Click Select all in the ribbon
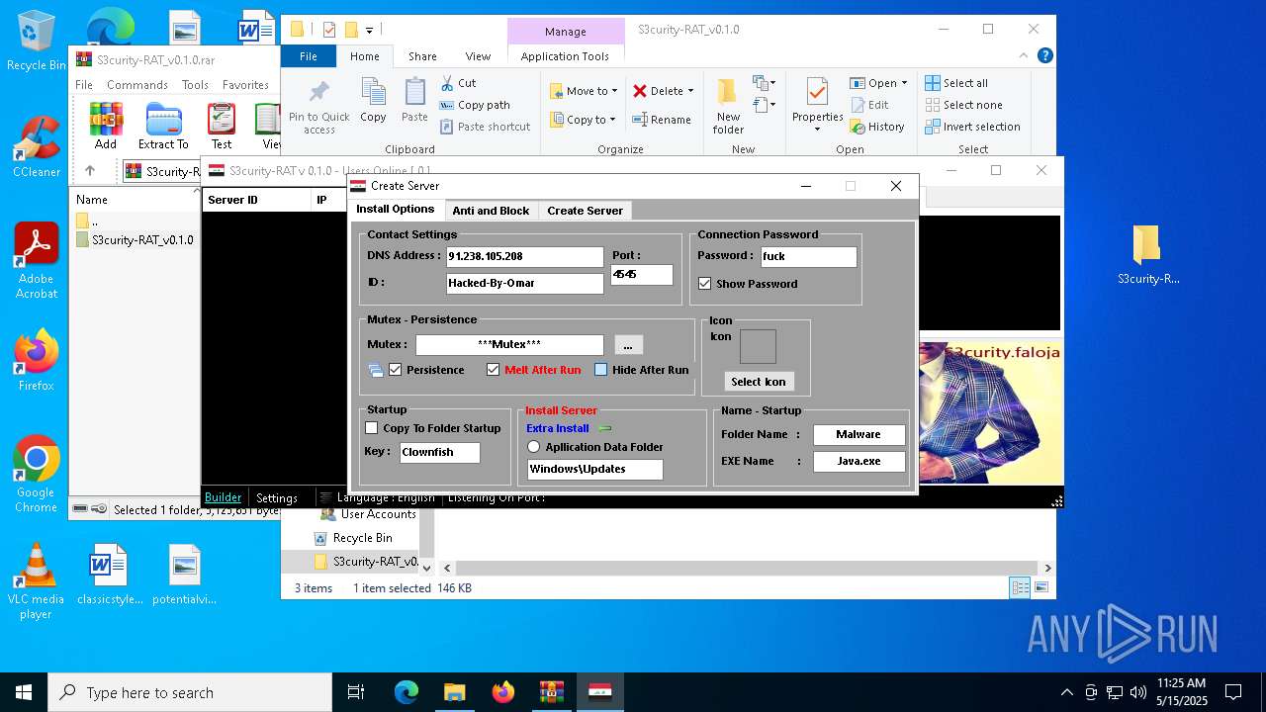 pyautogui.click(x=957, y=83)
